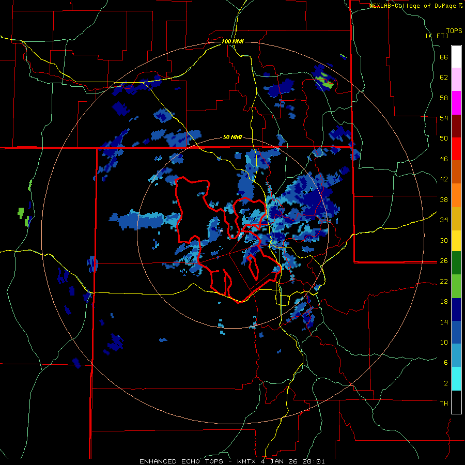
Task: Click the dark green 30 kft legend swatch
Action: [x=456, y=263]
